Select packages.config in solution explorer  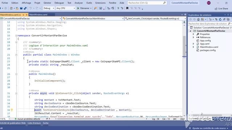(208, 50)
